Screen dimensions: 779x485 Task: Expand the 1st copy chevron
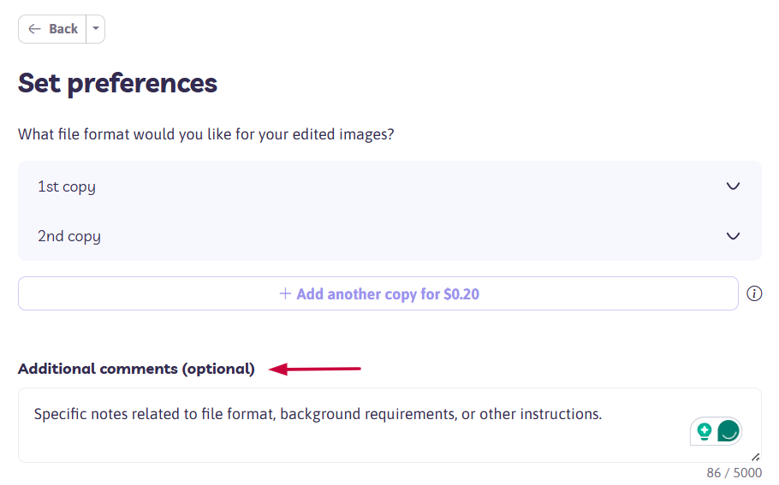point(733,186)
